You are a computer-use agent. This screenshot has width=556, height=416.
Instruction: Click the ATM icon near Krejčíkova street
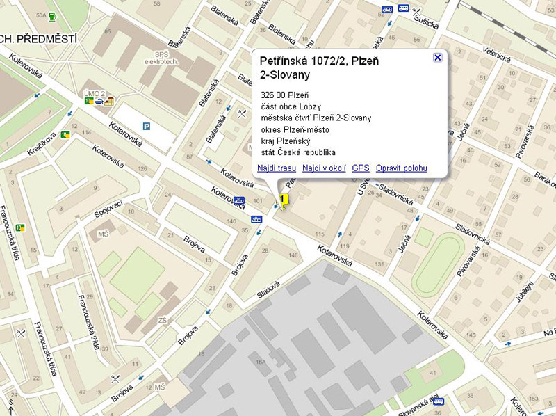[x=65, y=135]
